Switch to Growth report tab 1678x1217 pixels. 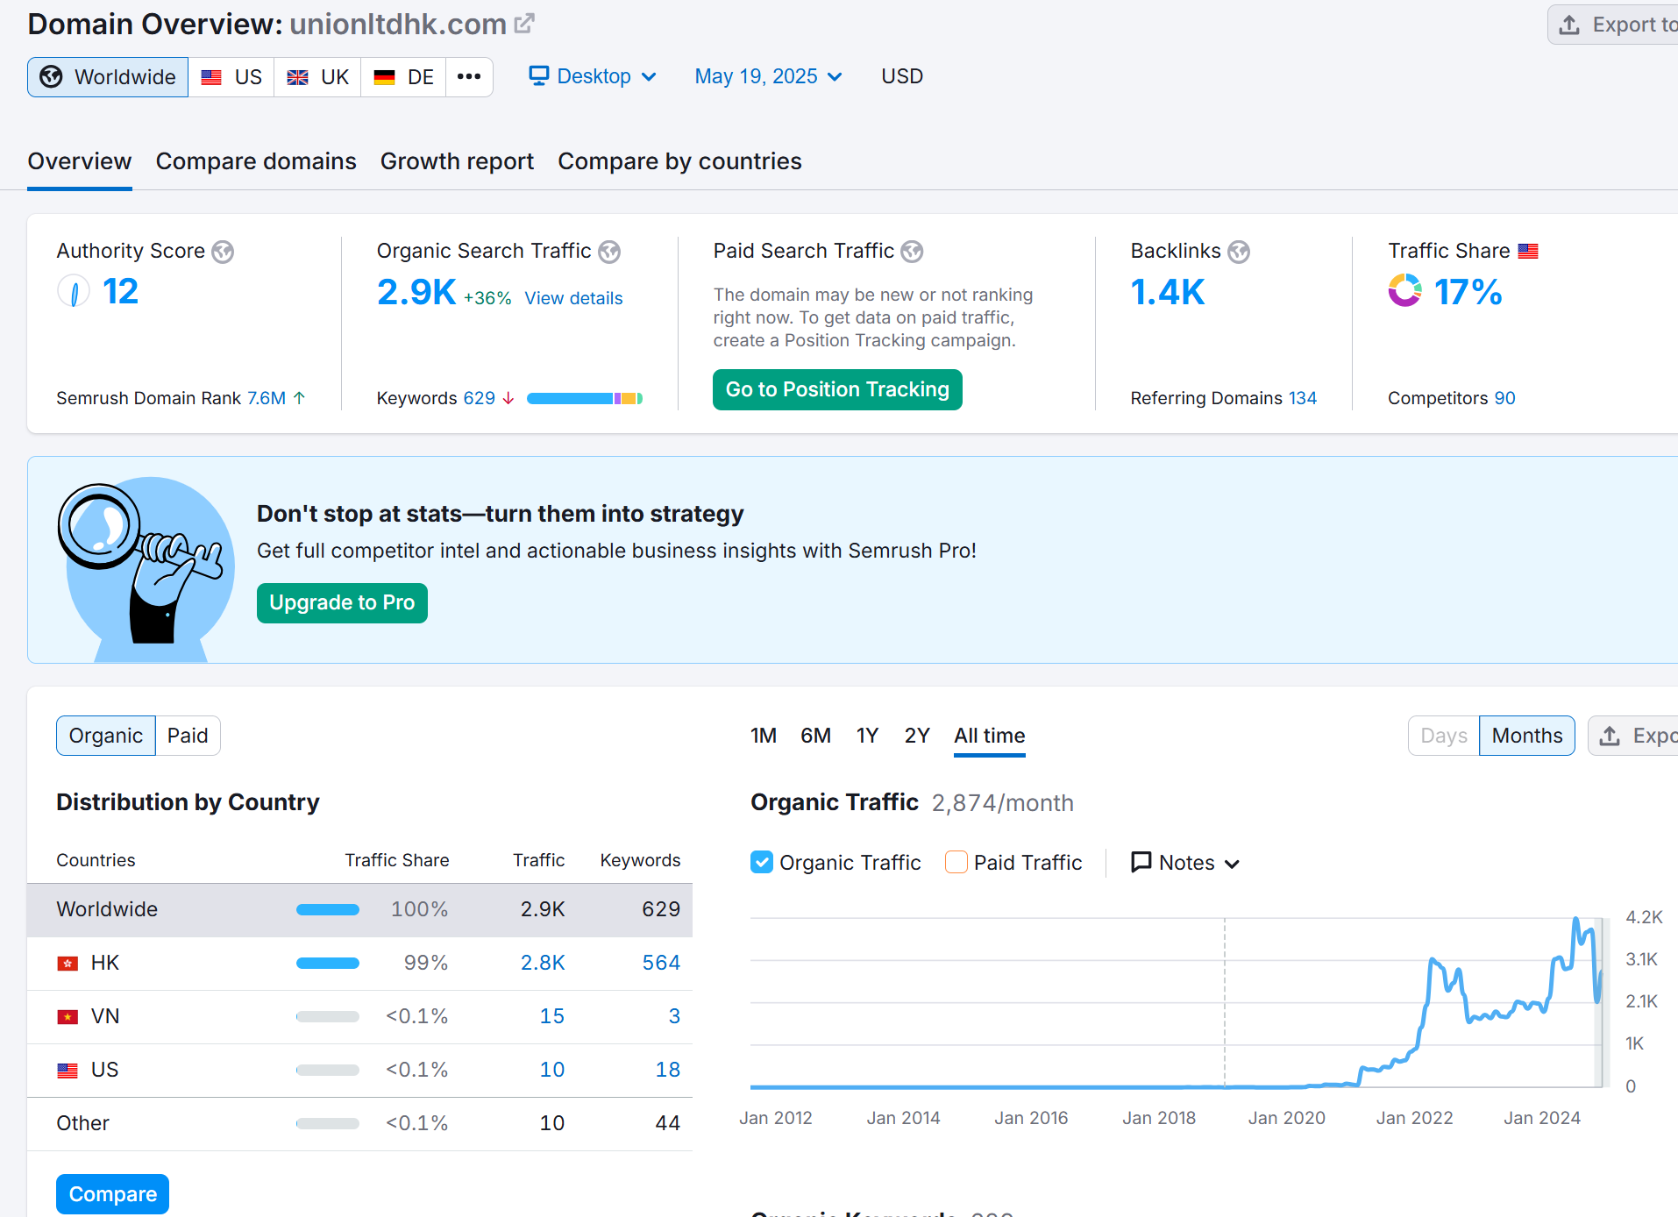click(x=457, y=161)
